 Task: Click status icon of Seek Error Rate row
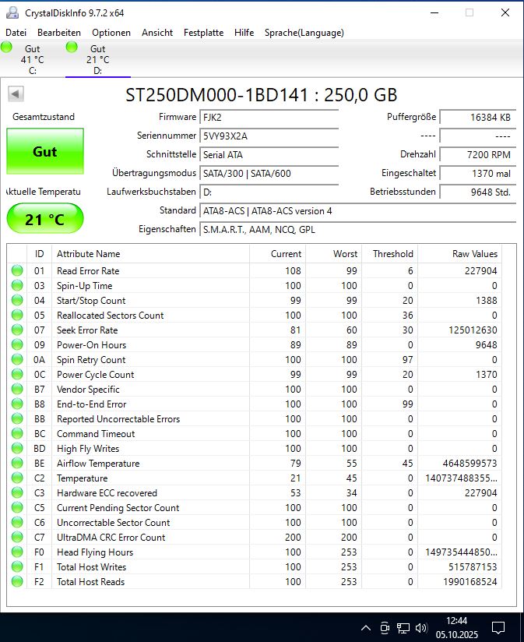[17, 330]
